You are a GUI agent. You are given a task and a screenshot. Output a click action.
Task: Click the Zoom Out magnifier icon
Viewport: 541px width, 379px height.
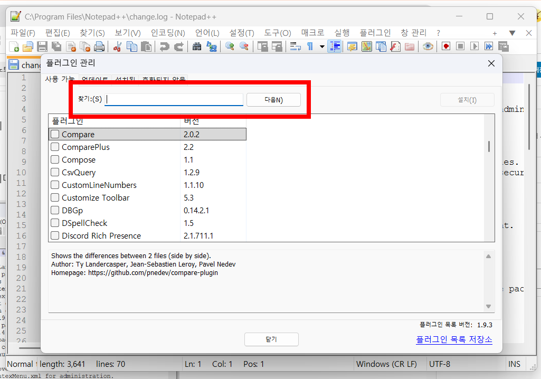click(x=244, y=46)
